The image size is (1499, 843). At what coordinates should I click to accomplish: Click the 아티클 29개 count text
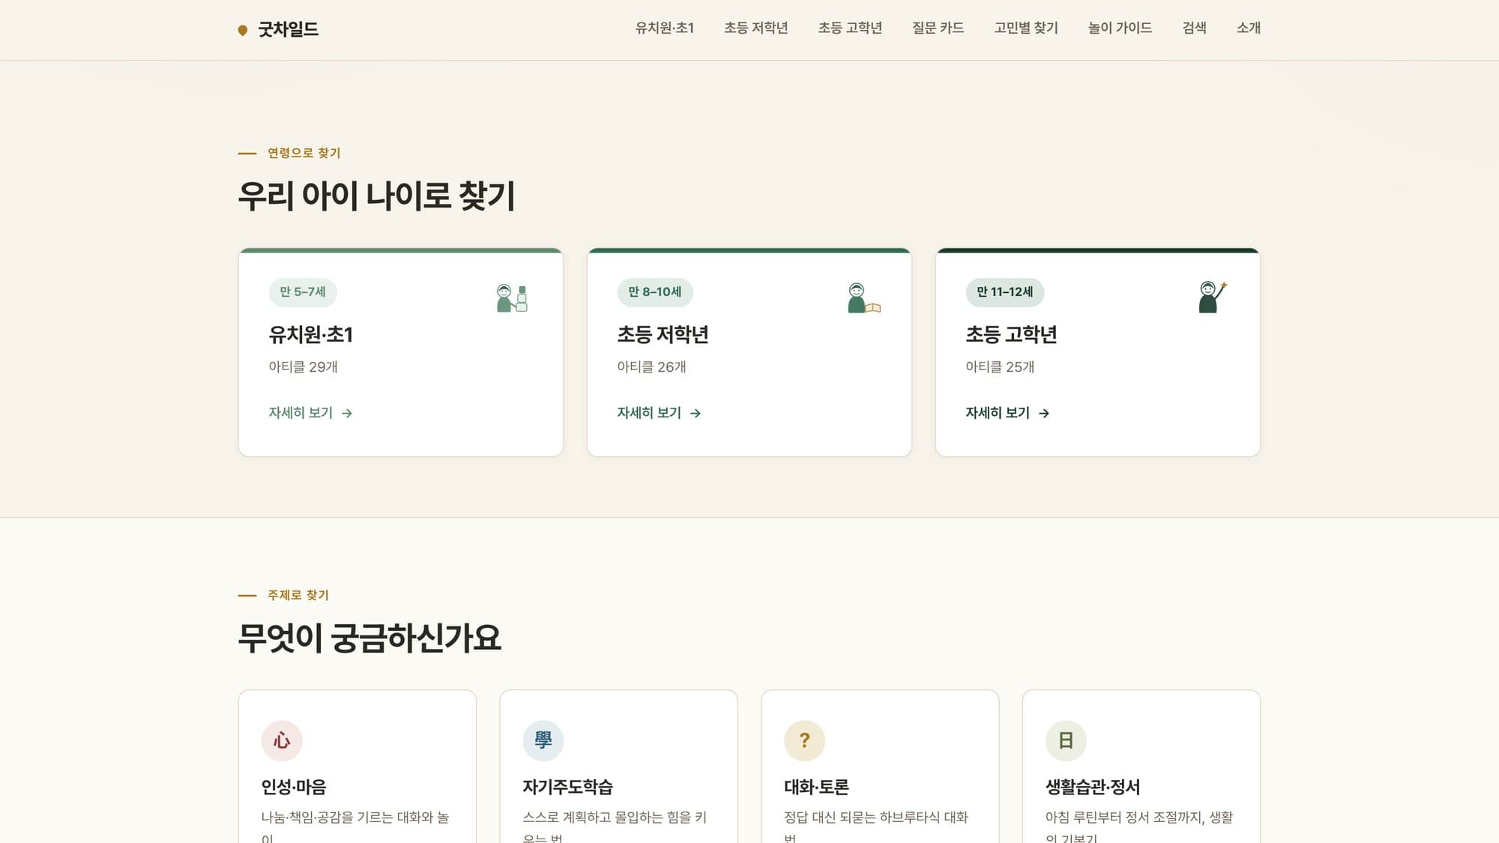303,366
